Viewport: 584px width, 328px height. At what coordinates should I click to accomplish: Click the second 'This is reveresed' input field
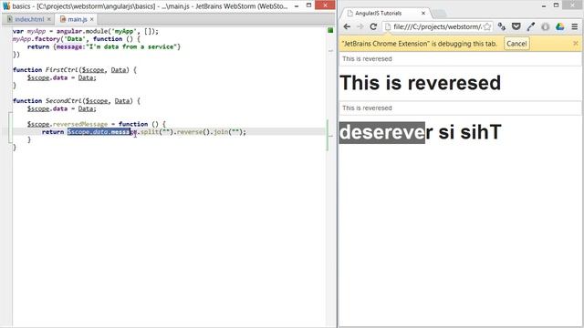tap(460, 108)
